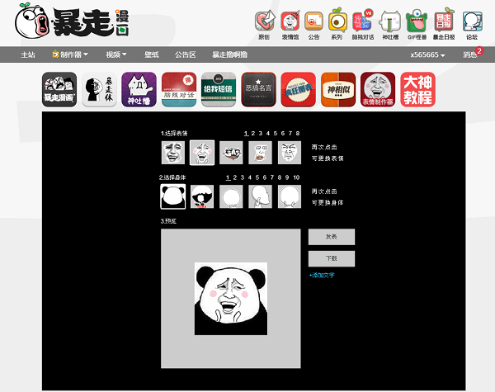The width and height of the screenshot is (495, 392).
Task: Go to 主站 in the nav bar
Action: (28, 54)
